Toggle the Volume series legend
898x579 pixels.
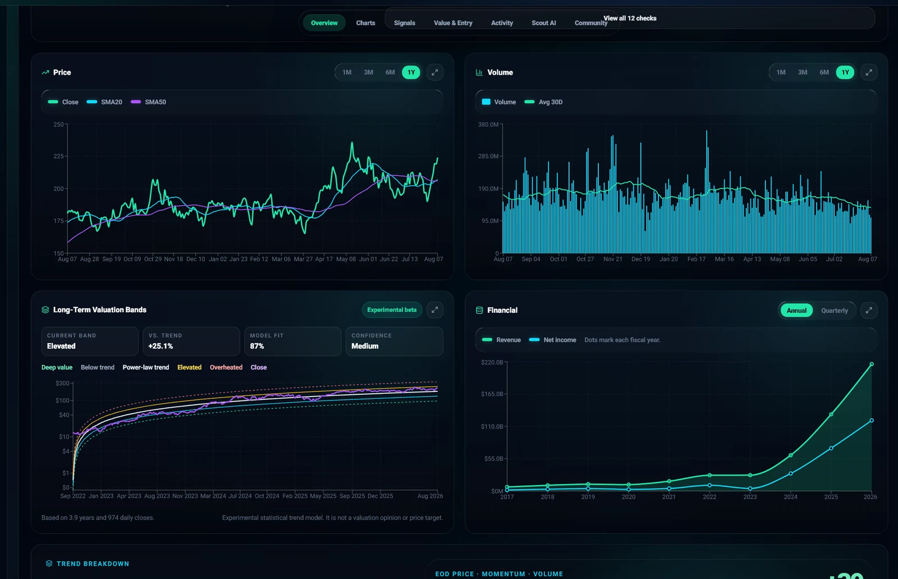point(499,102)
